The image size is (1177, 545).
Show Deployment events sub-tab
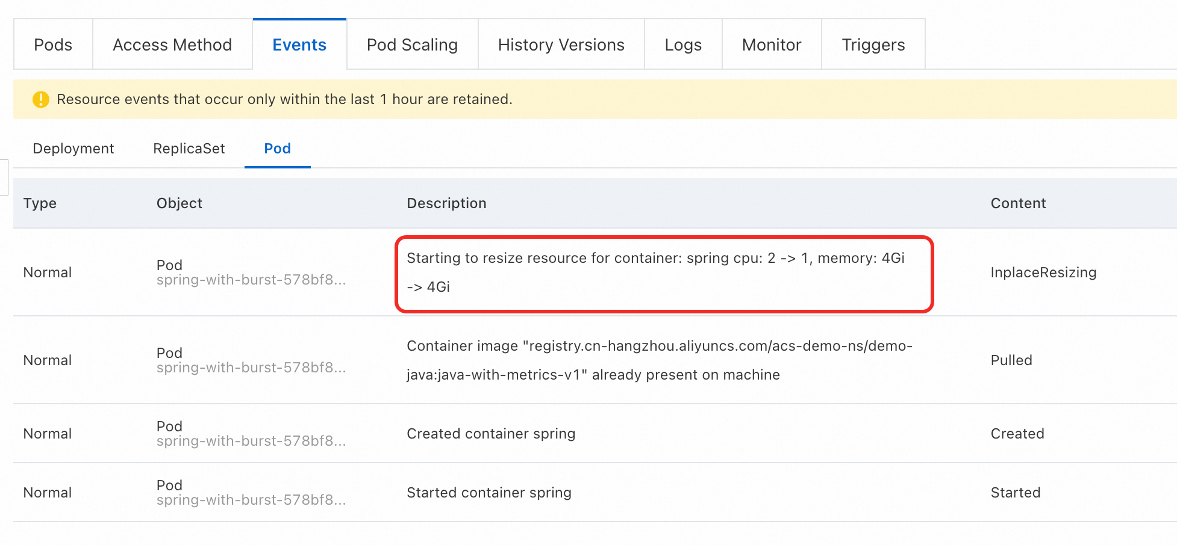(73, 149)
